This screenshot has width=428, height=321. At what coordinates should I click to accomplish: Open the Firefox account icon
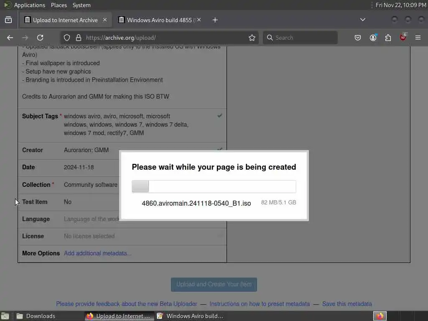coord(373,38)
